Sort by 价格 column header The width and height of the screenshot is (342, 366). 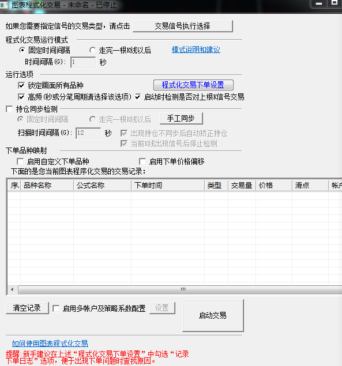click(274, 186)
